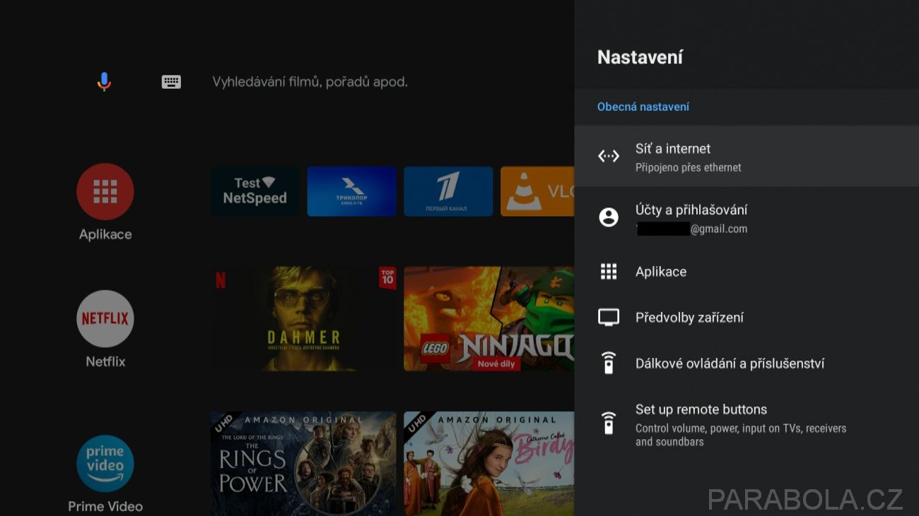
Task: Open the Trikolor app tile
Action: pyautogui.click(x=351, y=191)
